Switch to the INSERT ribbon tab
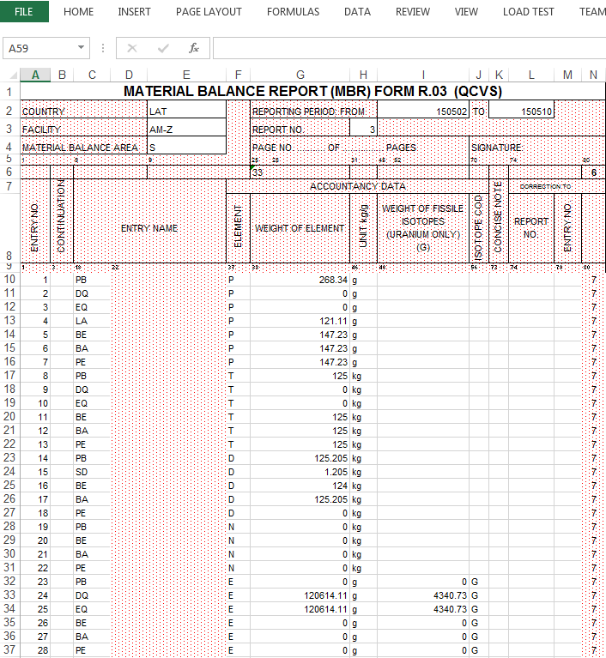Image resolution: width=606 pixels, height=658 pixels. point(135,12)
